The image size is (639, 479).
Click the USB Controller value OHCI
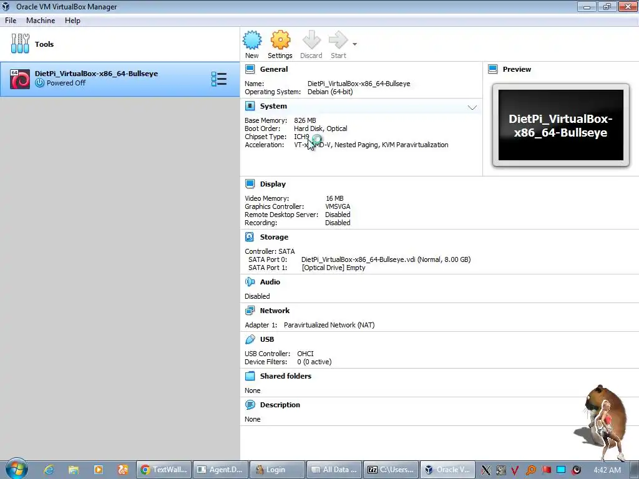(x=305, y=354)
